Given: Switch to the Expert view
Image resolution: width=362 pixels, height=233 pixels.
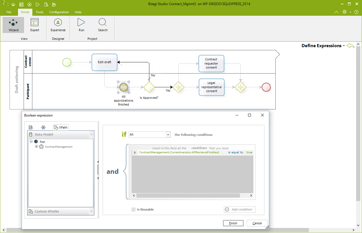Looking at the screenshot, I should (x=35, y=25).
